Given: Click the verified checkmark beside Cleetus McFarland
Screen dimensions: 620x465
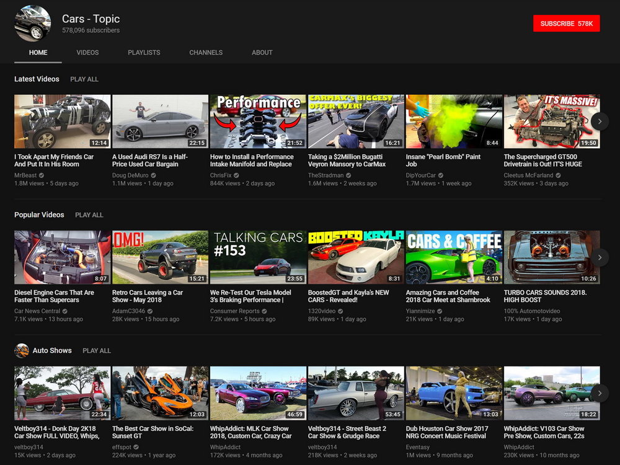Looking at the screenshot, I should (x=559, y=175).
